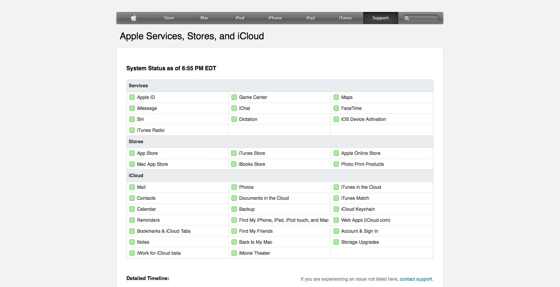Focus the search input field
Screen dimensions: 560x287
[x=423, y=18]
